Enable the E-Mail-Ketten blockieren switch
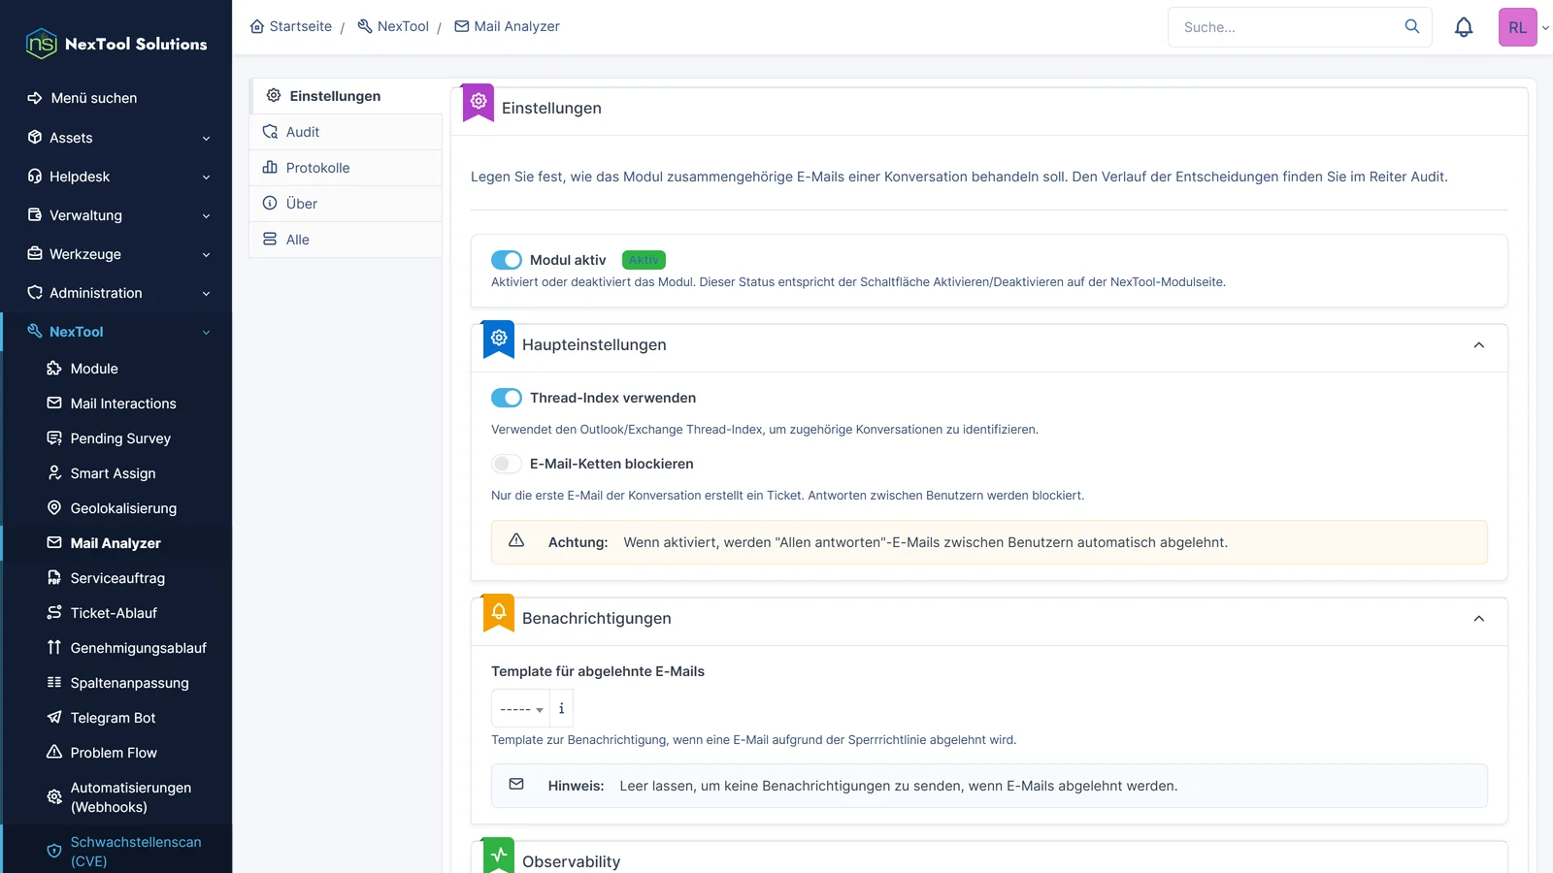Screen dimensions: 1553x873 (x=507, y=464)
